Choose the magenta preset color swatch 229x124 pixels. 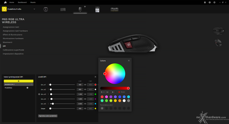coord(107,97)
